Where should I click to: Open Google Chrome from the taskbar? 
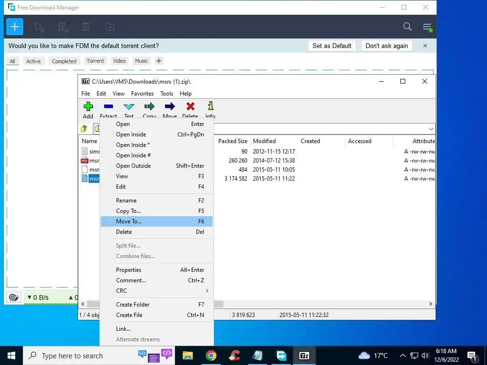pos(211,355)
